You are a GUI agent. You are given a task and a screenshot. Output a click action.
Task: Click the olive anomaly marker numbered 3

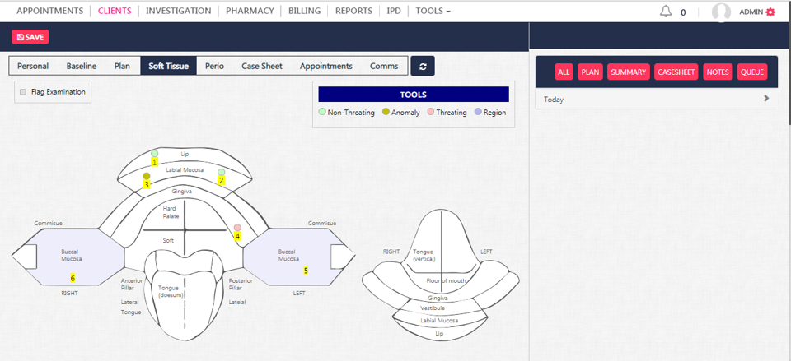click(147, 177)
